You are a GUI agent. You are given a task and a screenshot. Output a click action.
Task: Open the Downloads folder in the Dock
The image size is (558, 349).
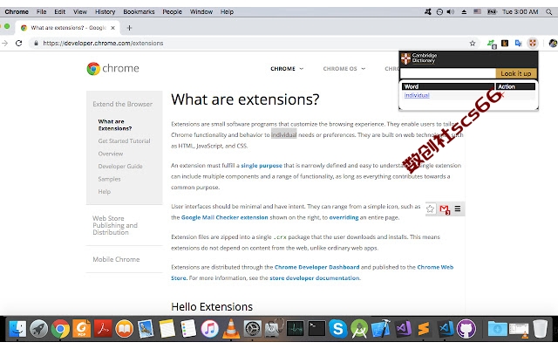[x=497, y=328]
